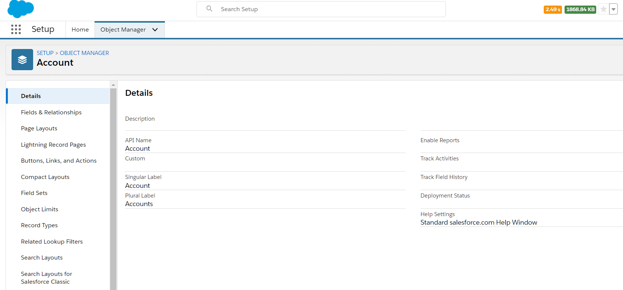Follow the OBJECT MANAGER breadcrumb link
The width and height of the screenshot is (623, 290).
tap(84, 53)
